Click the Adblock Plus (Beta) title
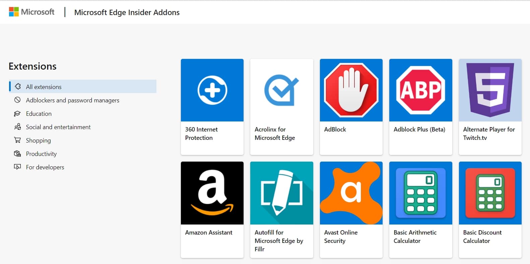 [x=419, y=129]
